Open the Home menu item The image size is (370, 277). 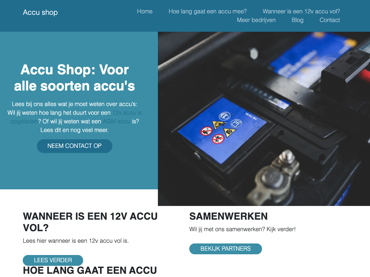pos(145,11)
